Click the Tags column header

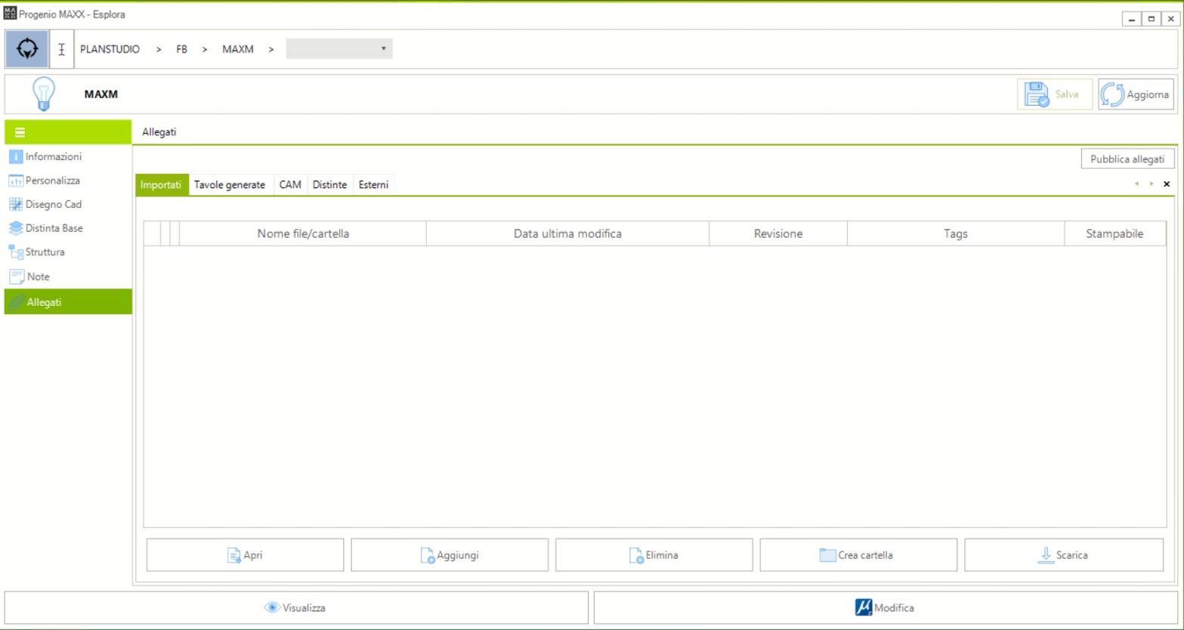(956, 233)
